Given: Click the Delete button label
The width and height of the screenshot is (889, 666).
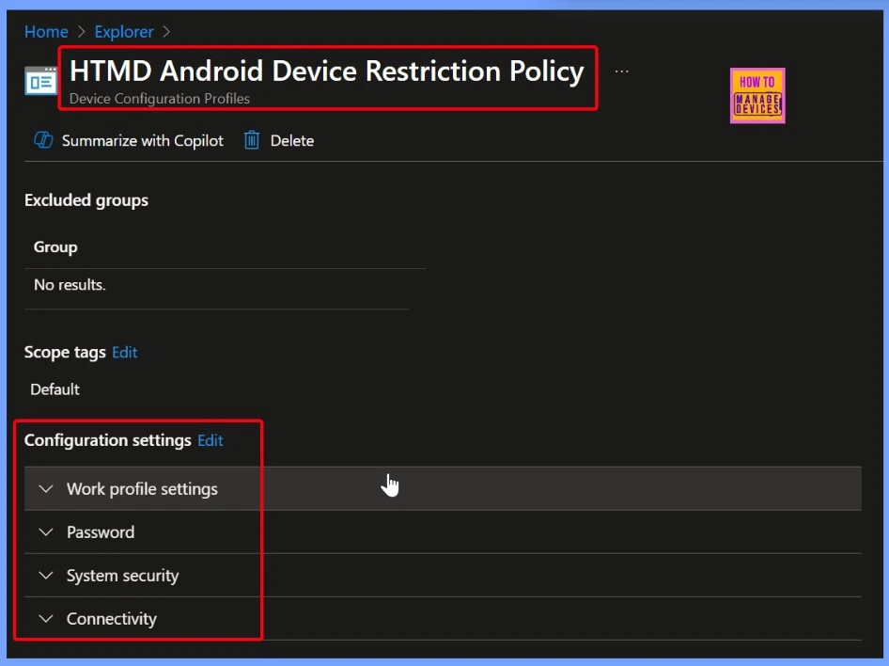Looking at the screenshot, I should [292, 141].
